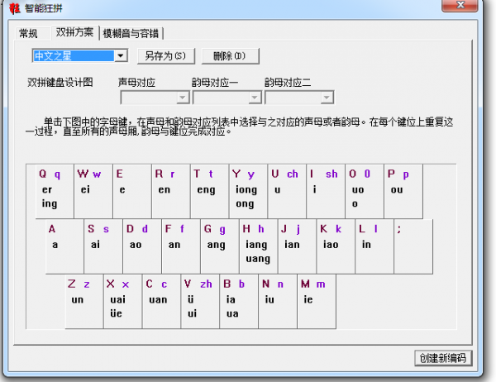
Task: Open the 韵母对应二 combo box
Action: tap(327, 98)
